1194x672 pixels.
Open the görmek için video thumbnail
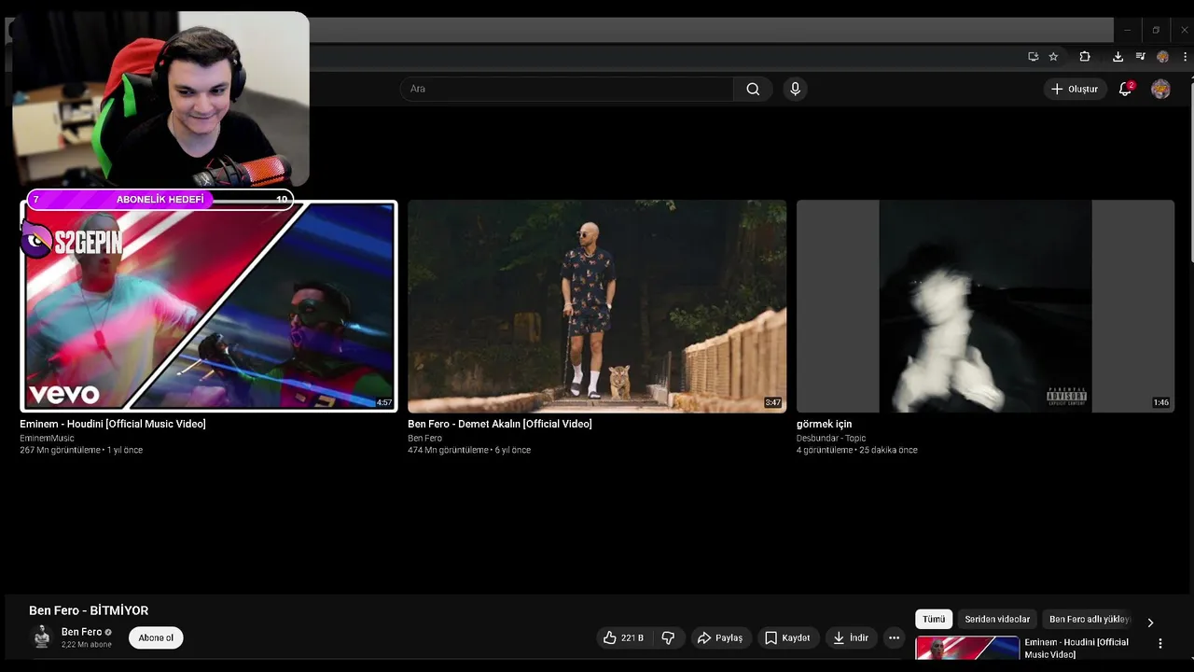coord(985,306)
